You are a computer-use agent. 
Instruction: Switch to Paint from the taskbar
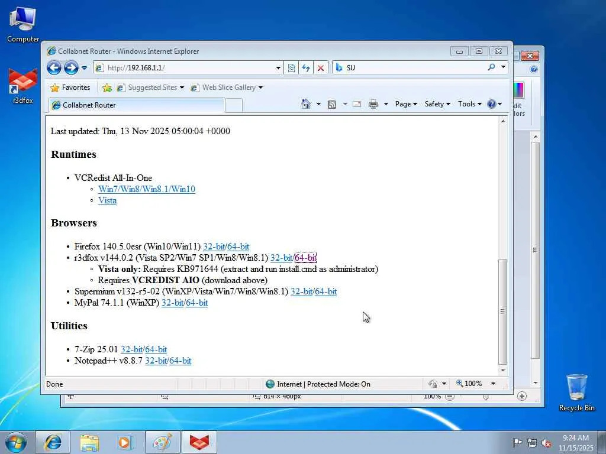click(x=162, y=442)
